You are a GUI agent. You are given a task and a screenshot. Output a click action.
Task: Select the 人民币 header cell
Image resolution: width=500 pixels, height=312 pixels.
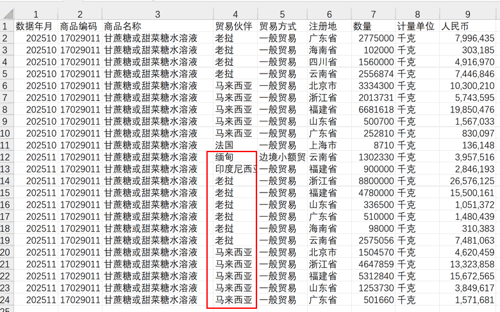coord(468,26)
